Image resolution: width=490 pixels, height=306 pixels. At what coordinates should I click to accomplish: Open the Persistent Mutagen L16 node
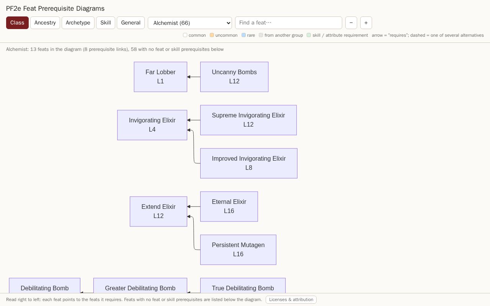238,250
